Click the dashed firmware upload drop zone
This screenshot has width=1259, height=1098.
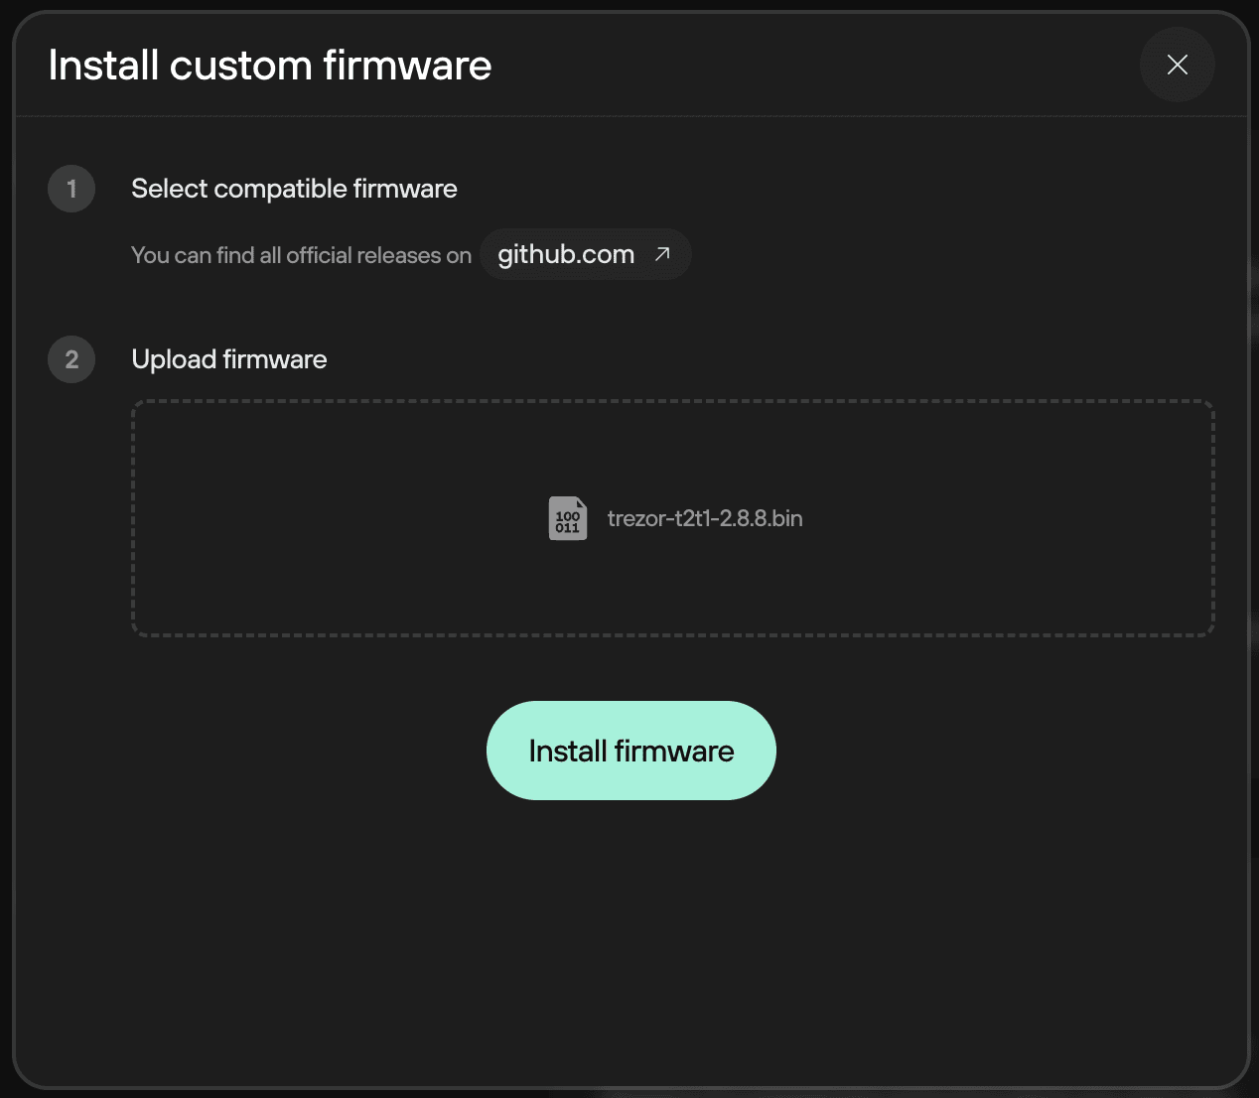pos(672,518)
